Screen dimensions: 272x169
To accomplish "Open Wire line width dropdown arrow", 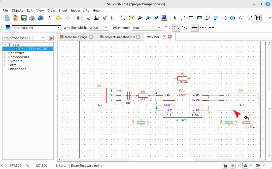I will point(106,28).
